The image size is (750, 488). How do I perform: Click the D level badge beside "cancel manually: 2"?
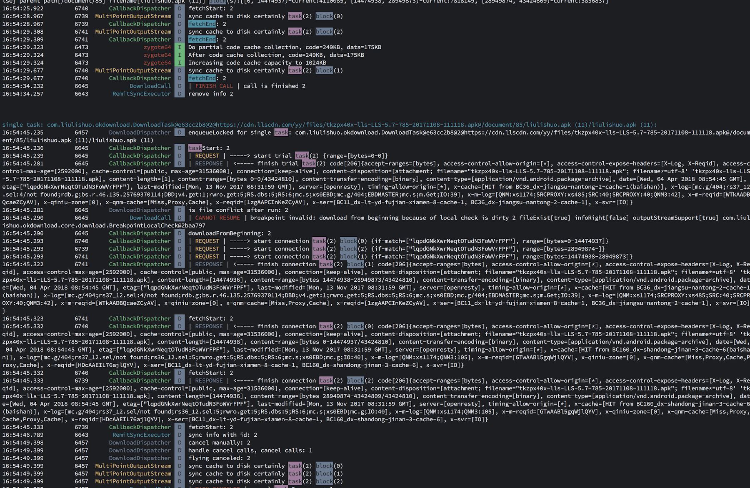179,443
